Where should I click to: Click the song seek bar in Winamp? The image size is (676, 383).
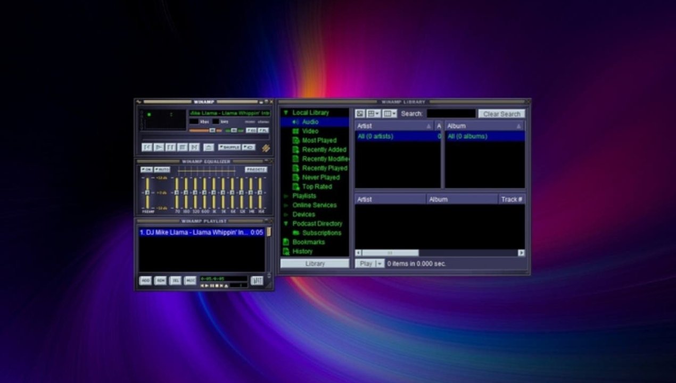pos(205,138)
